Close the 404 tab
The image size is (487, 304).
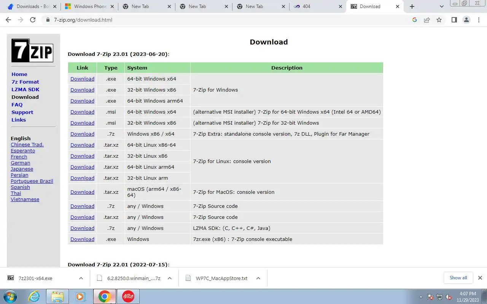341,6
